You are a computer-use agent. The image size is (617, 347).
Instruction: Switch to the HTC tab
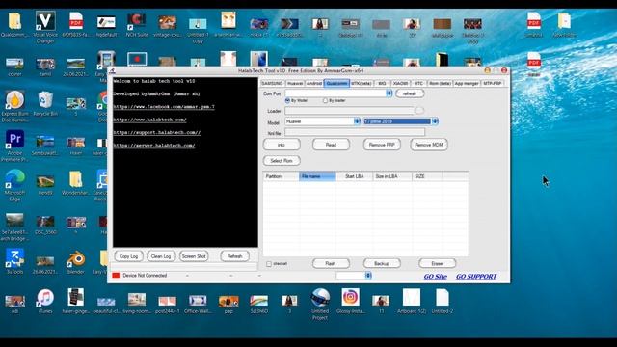[418, 84]
